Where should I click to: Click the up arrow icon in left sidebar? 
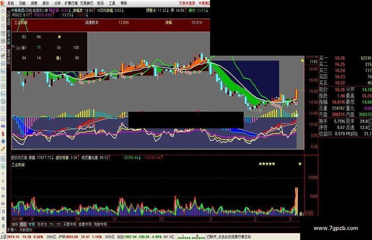(3, 19)
